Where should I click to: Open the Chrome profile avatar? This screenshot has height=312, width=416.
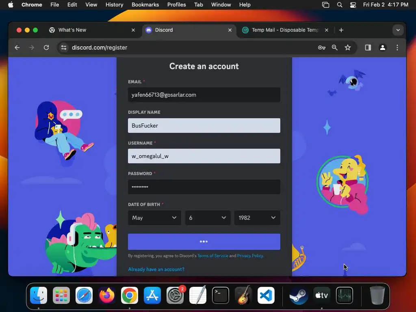383,48
